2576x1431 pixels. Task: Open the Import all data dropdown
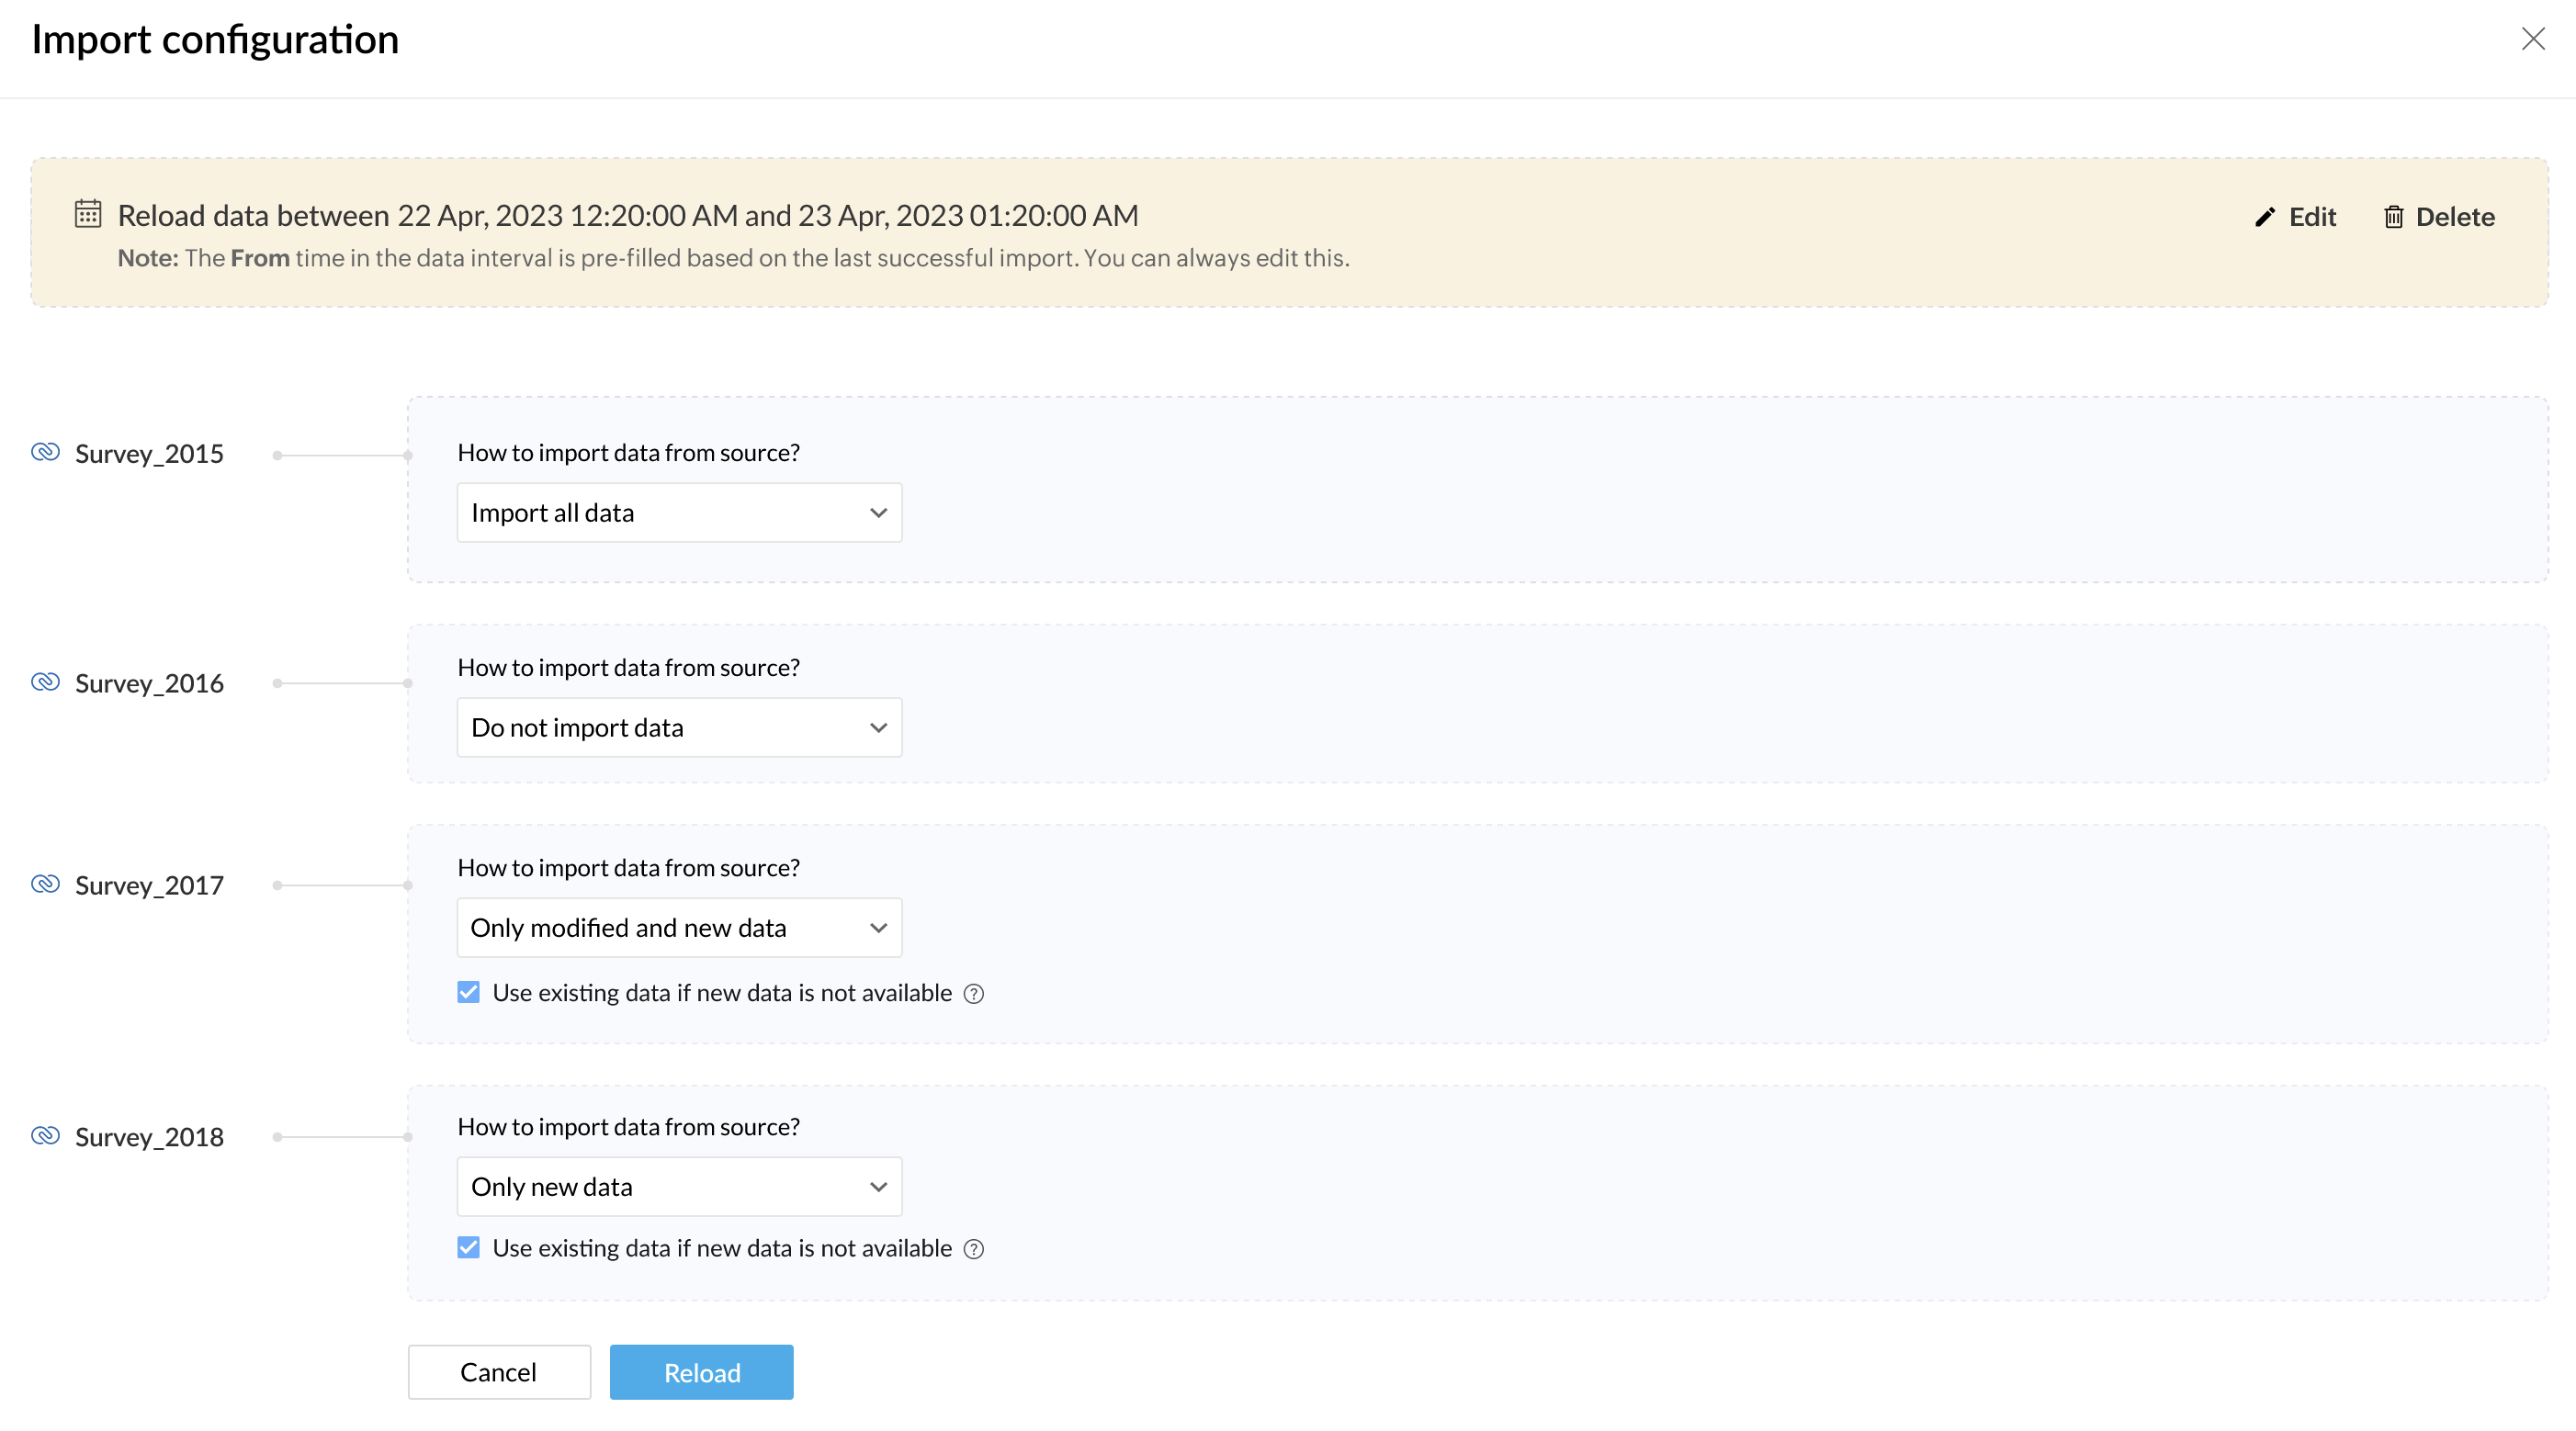coord(679,513)
